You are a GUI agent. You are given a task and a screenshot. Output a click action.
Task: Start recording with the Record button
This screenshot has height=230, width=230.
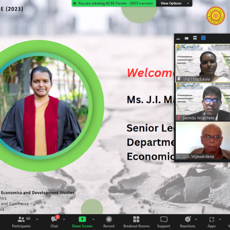click(x=109, y=222)
